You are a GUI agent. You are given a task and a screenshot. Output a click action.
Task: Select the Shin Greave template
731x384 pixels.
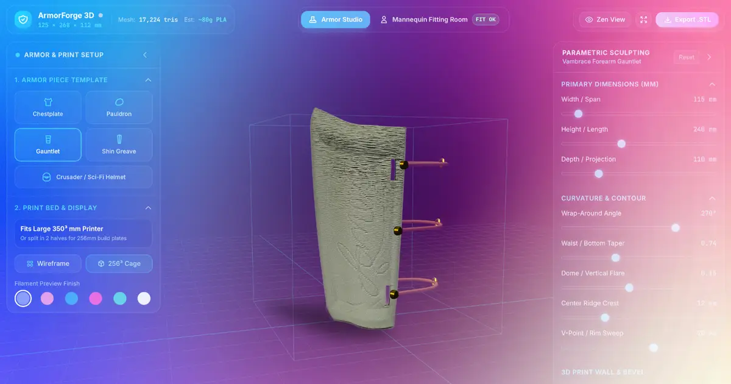click(119, 144)
